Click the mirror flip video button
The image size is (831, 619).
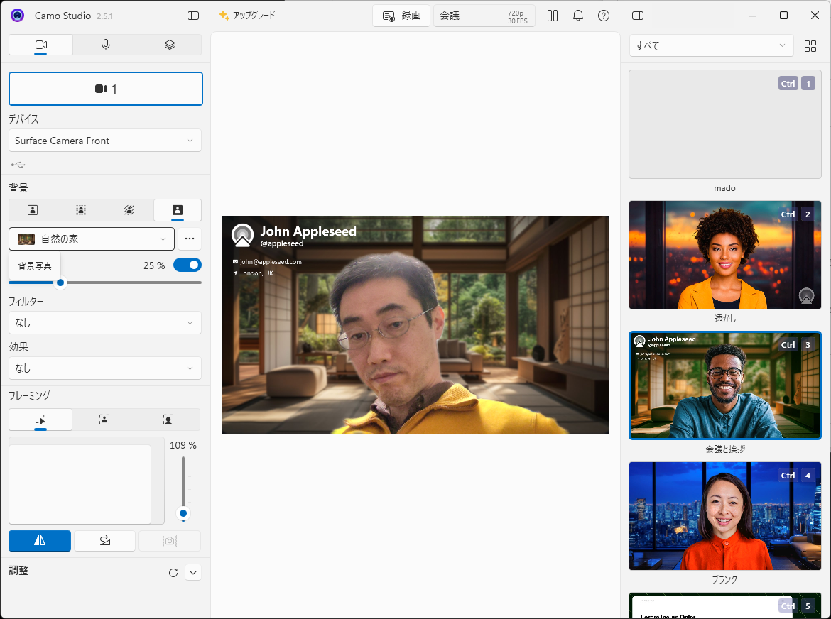click(x=40, y=541)
